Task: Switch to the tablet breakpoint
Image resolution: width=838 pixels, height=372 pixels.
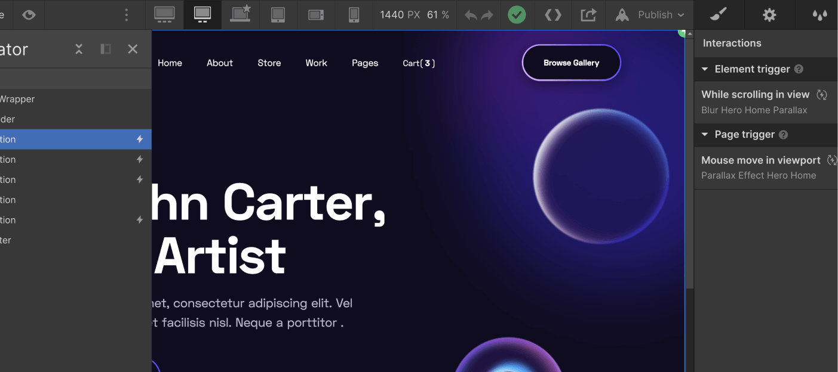Action: 278,15
